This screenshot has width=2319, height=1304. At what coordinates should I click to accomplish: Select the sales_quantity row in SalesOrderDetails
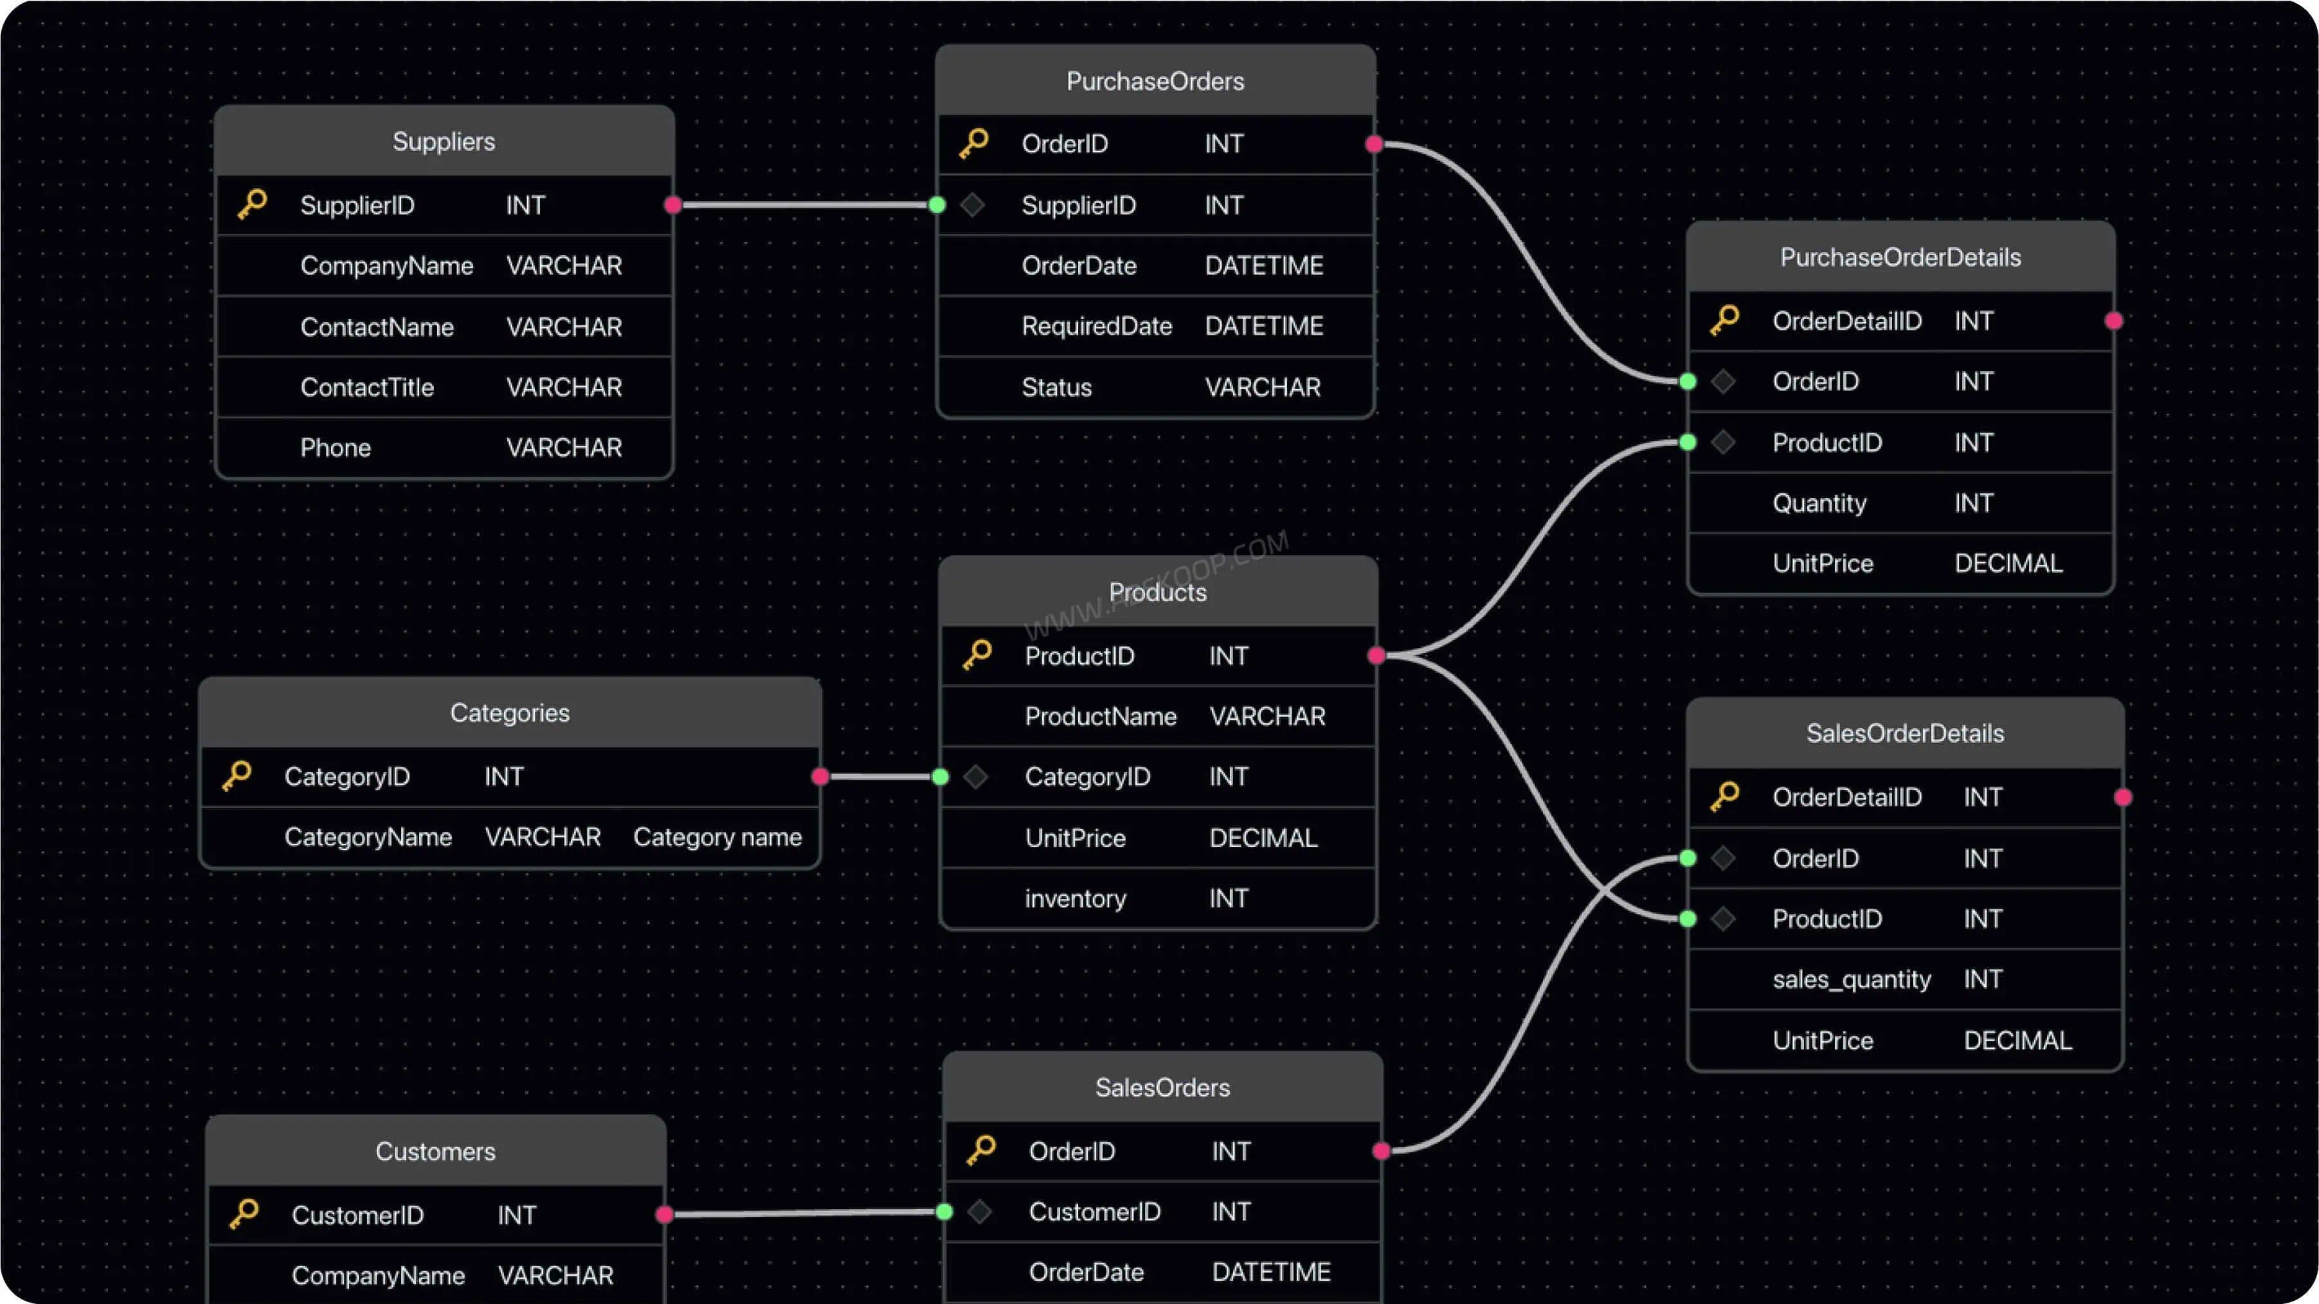[x=1905, y=979]
